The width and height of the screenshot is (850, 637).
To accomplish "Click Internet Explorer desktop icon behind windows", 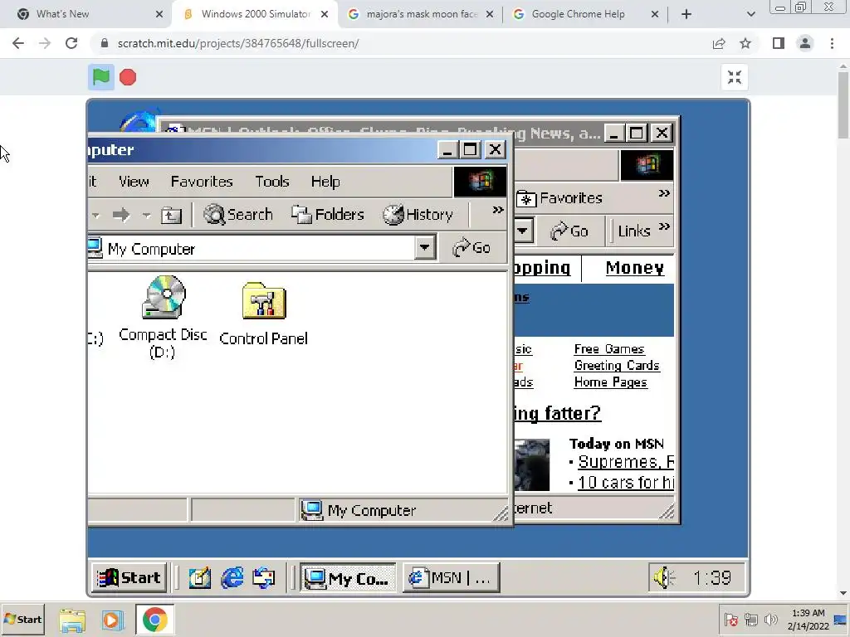I will pyautogui.click(x=139, y=120).
